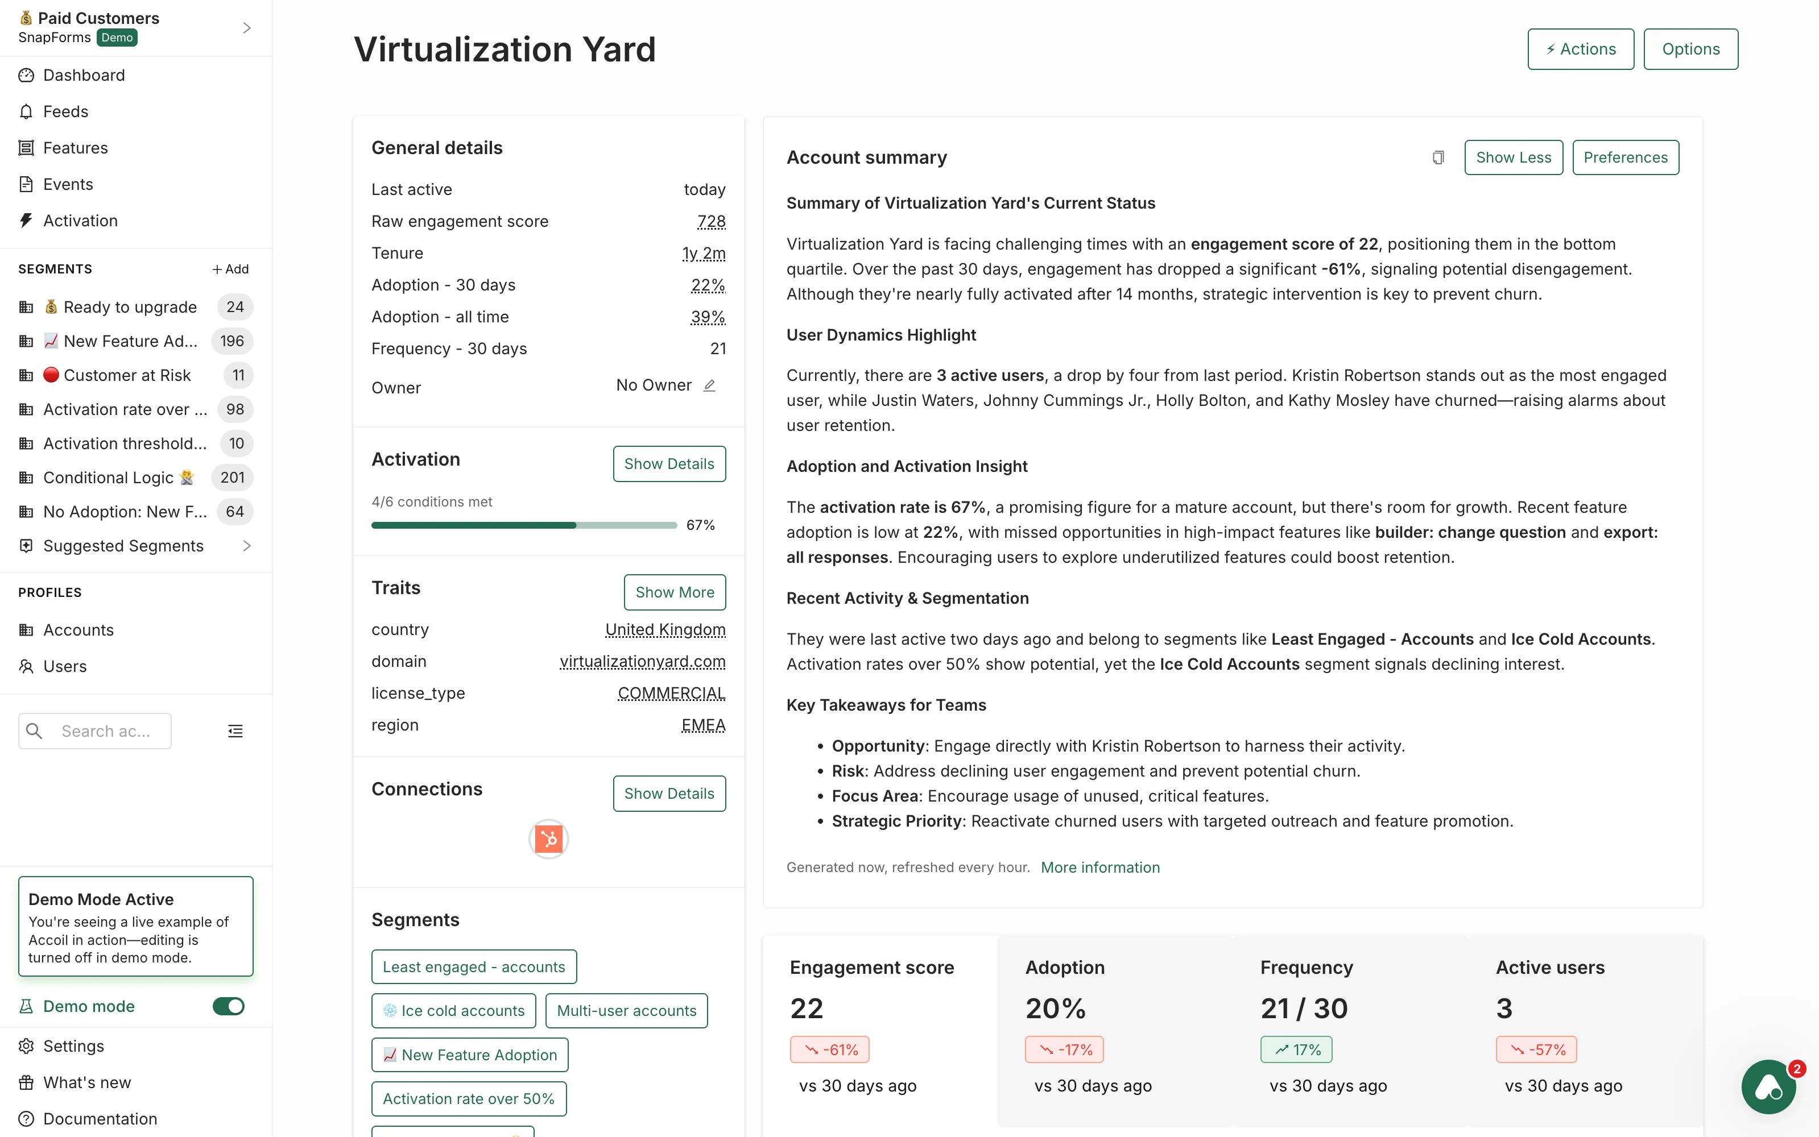The height and width of the screenshot is (1137, 1819).
Task: Open the HubSpot connection icon
Action: (x=548, y=839)
